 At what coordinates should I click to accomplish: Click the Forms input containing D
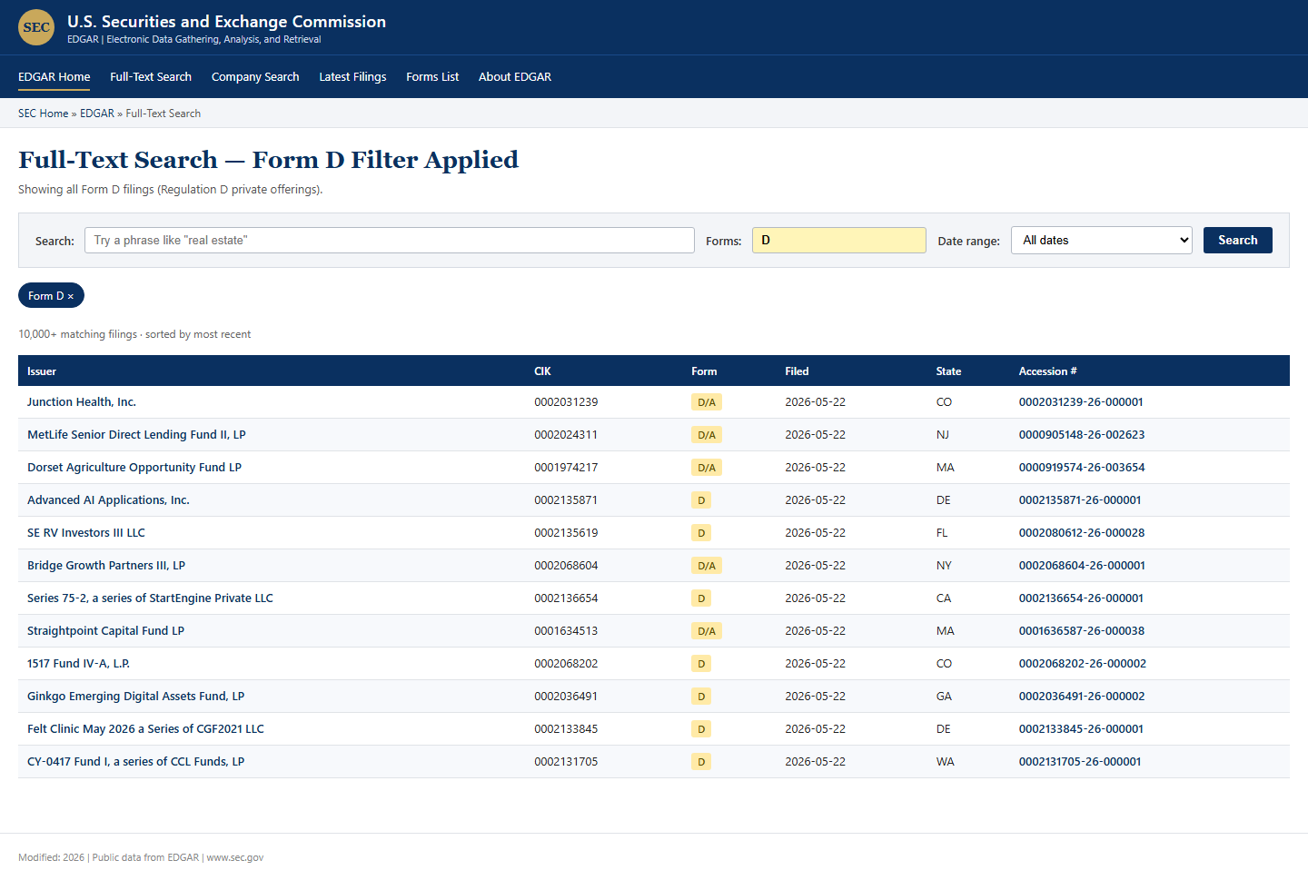point(839,241)
